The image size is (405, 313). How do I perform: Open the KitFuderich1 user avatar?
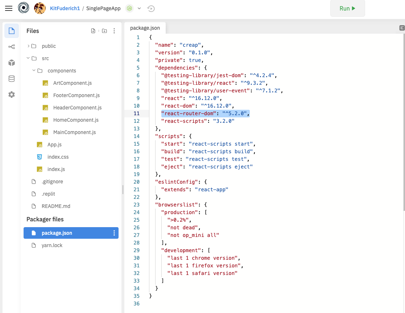coord(40,8)
